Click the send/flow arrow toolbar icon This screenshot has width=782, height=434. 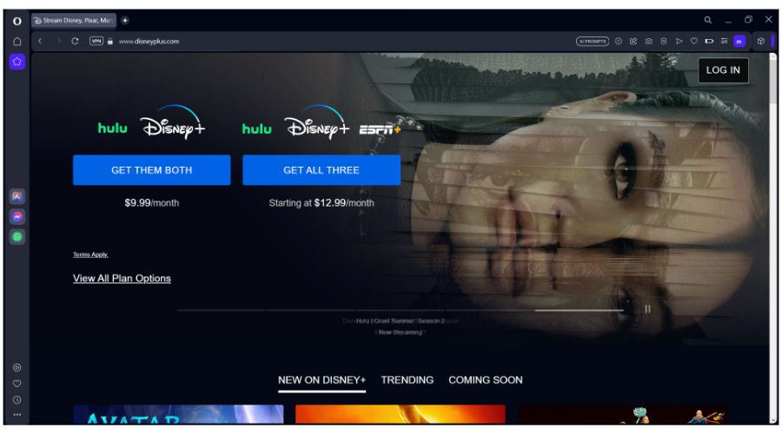click(x=679, y=42)
